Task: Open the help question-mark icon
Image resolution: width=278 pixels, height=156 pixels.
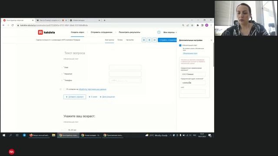Action: point(159,32)
